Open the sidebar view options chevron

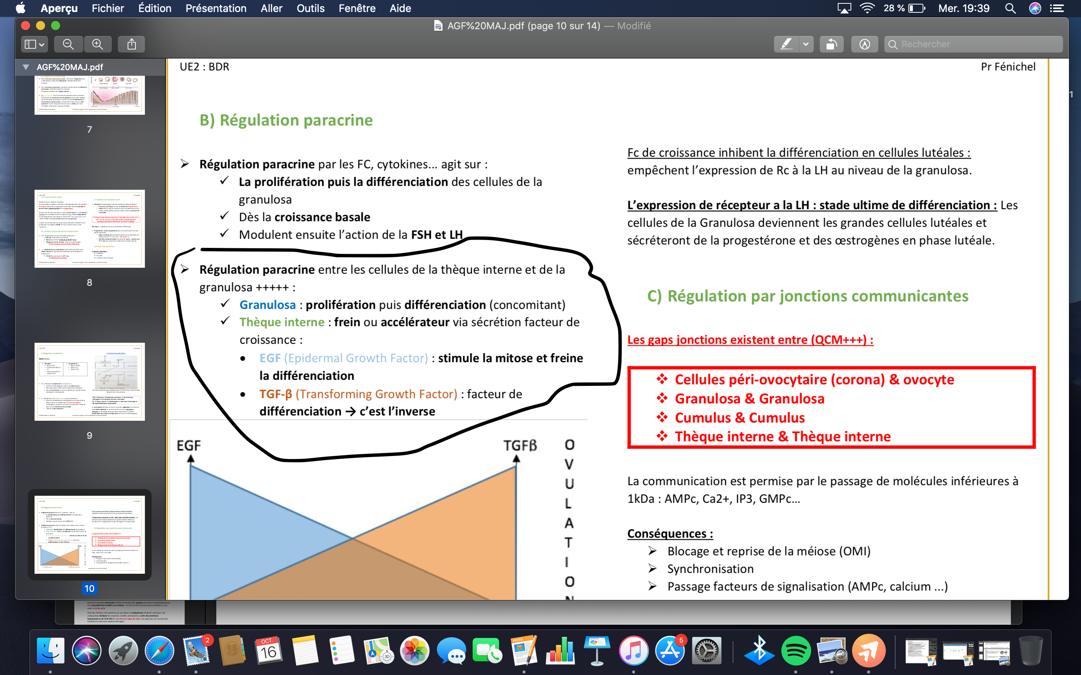pyautogui.click(x=42, y=44)
